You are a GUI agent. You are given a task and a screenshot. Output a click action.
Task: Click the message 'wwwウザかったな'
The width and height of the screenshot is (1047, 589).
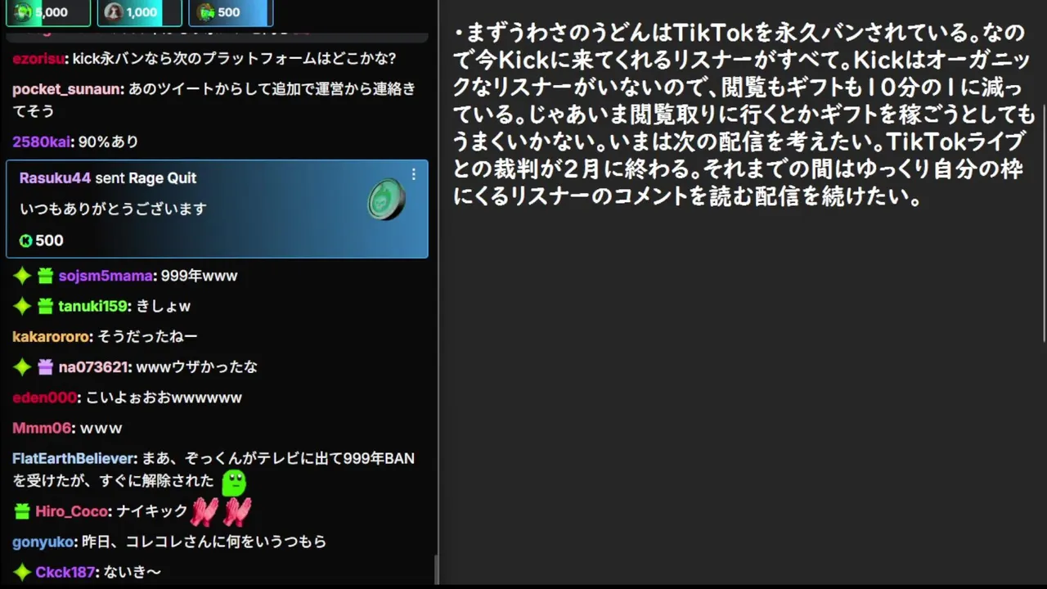point(196,367)
